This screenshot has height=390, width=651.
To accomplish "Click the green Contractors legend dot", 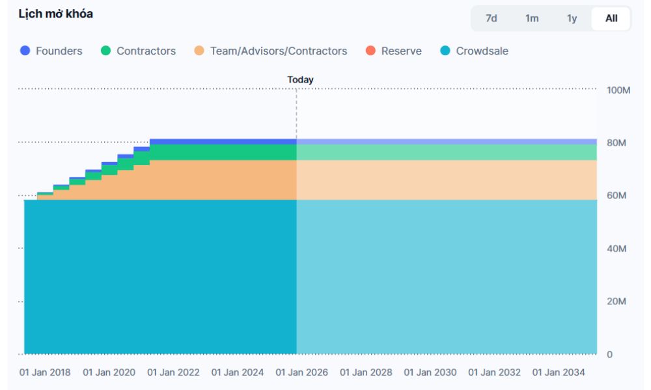I will (x=106, y=51).
